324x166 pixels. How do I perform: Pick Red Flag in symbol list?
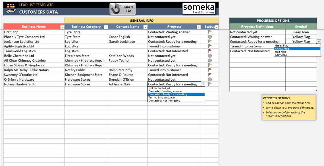[297, 52]
